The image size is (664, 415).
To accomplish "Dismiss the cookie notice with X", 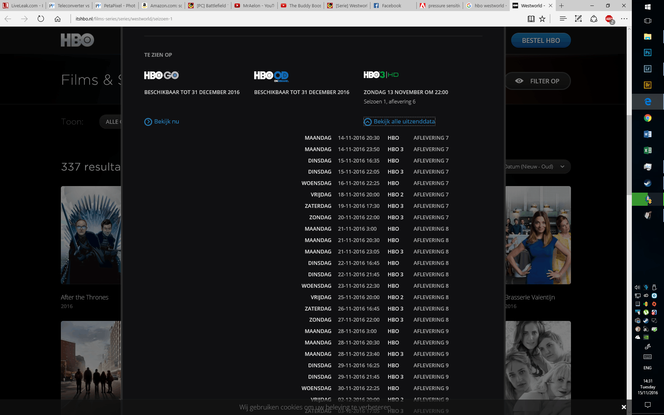I will click(624, 407).
